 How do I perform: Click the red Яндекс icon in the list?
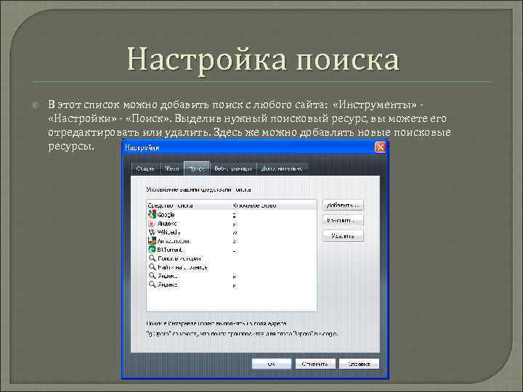point(152,224)
